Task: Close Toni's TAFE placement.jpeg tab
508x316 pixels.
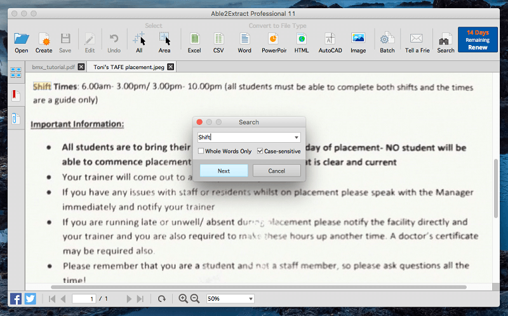Action: (170, 67)
